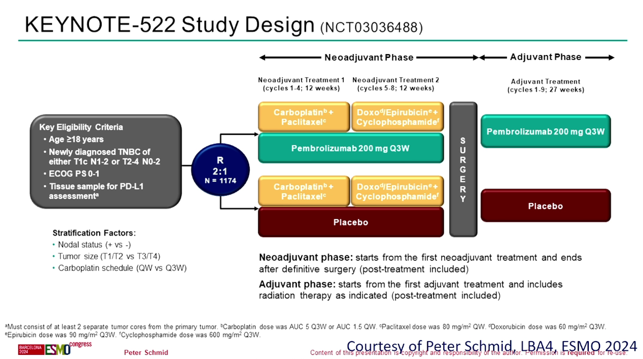Select the "Tumor size (T1/T2 vs T3/T4)" bullet
The image size is (643, 359).
pyautogui.click(x=107, y=257)
